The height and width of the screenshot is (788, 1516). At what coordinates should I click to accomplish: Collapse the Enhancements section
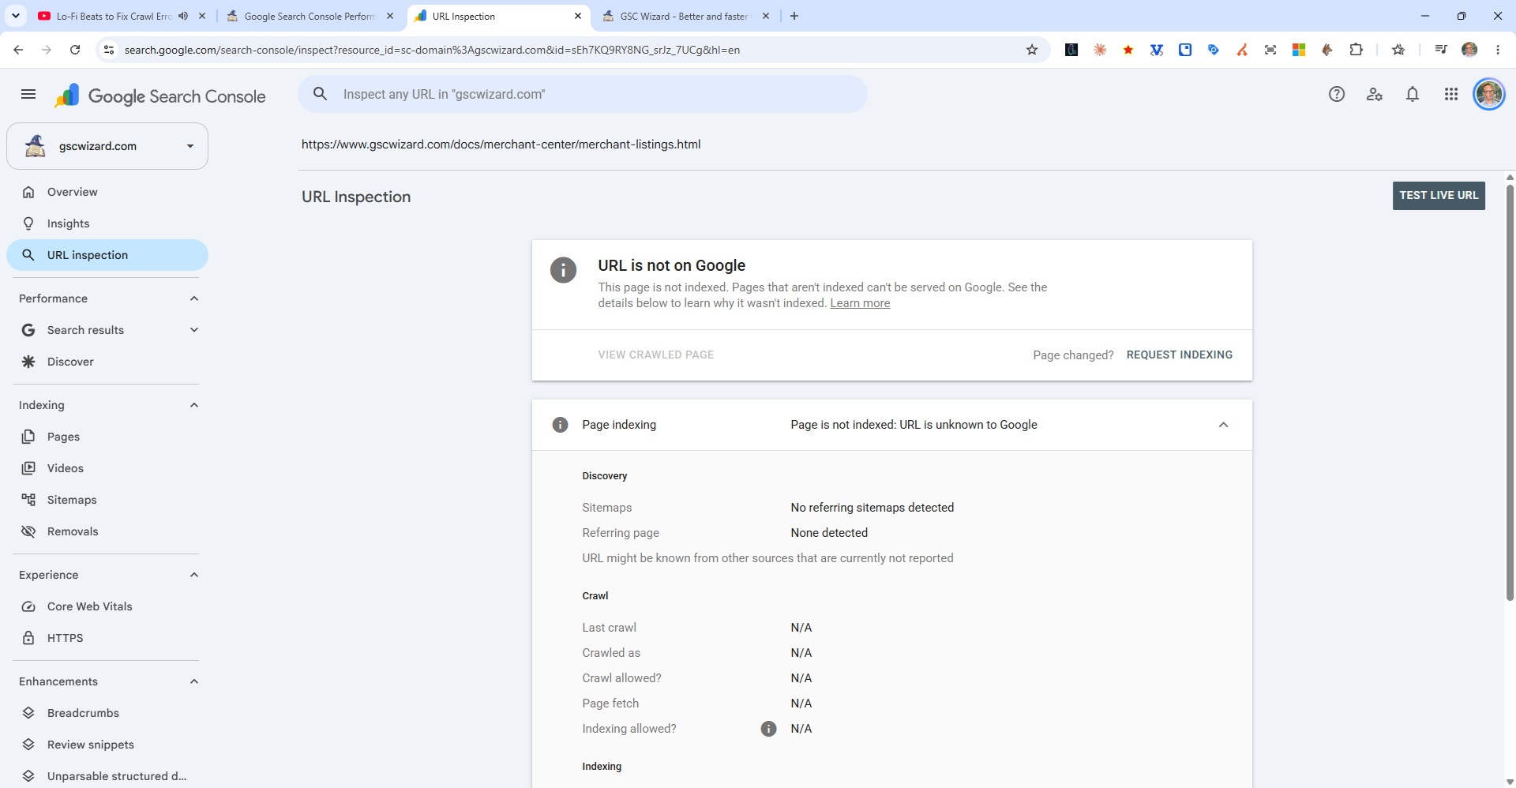pyautogui.click(x=194, y=681)
